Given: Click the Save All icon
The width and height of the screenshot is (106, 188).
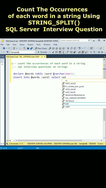Looking at the screenshot, I should pyautogui.click(x=31, y=48).
